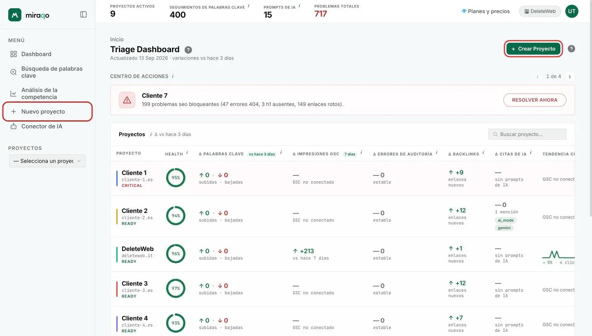Collapse the sidebar with the panel toggle icon
592x336 pixels.
(x=83, y=14)
